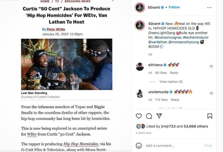
Task: Open the Last Man Standing article image
Action: (67, 64)
